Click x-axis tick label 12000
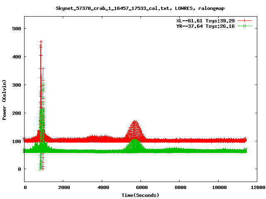 click(x=258, y=187)
